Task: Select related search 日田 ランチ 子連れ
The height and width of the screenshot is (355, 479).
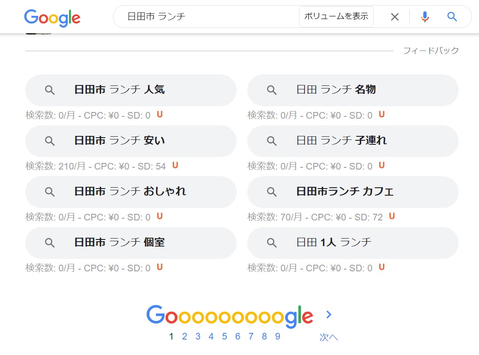Action: pos(352,141)
